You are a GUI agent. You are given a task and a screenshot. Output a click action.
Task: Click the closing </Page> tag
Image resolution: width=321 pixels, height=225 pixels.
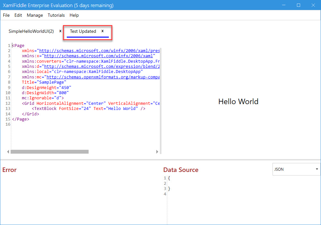(21, 119)
